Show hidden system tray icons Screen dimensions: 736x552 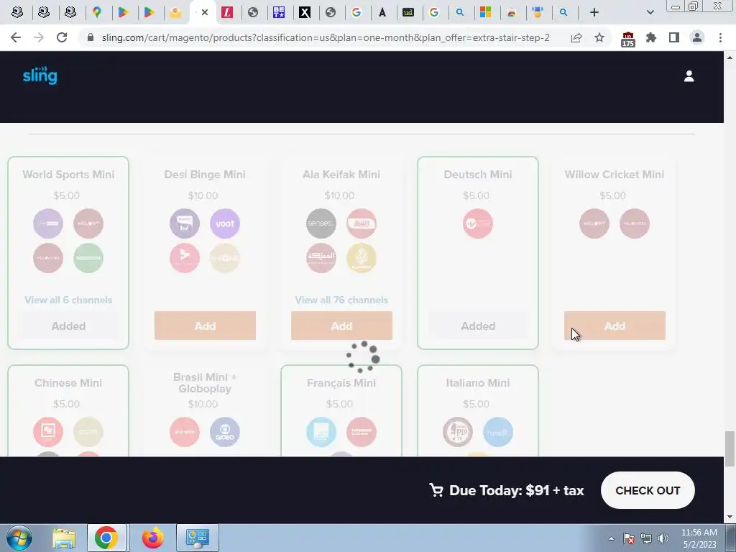pyautogui.click(x=611, y=538)
